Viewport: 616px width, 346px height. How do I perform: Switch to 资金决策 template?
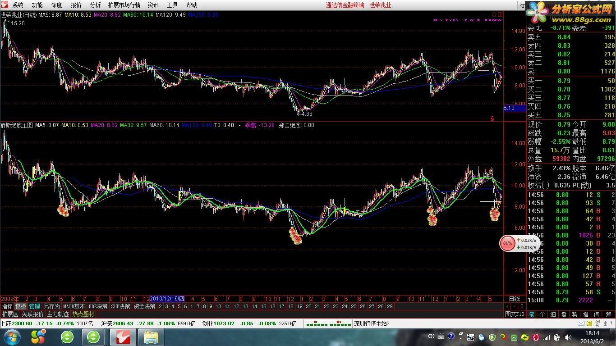(144, 306)
